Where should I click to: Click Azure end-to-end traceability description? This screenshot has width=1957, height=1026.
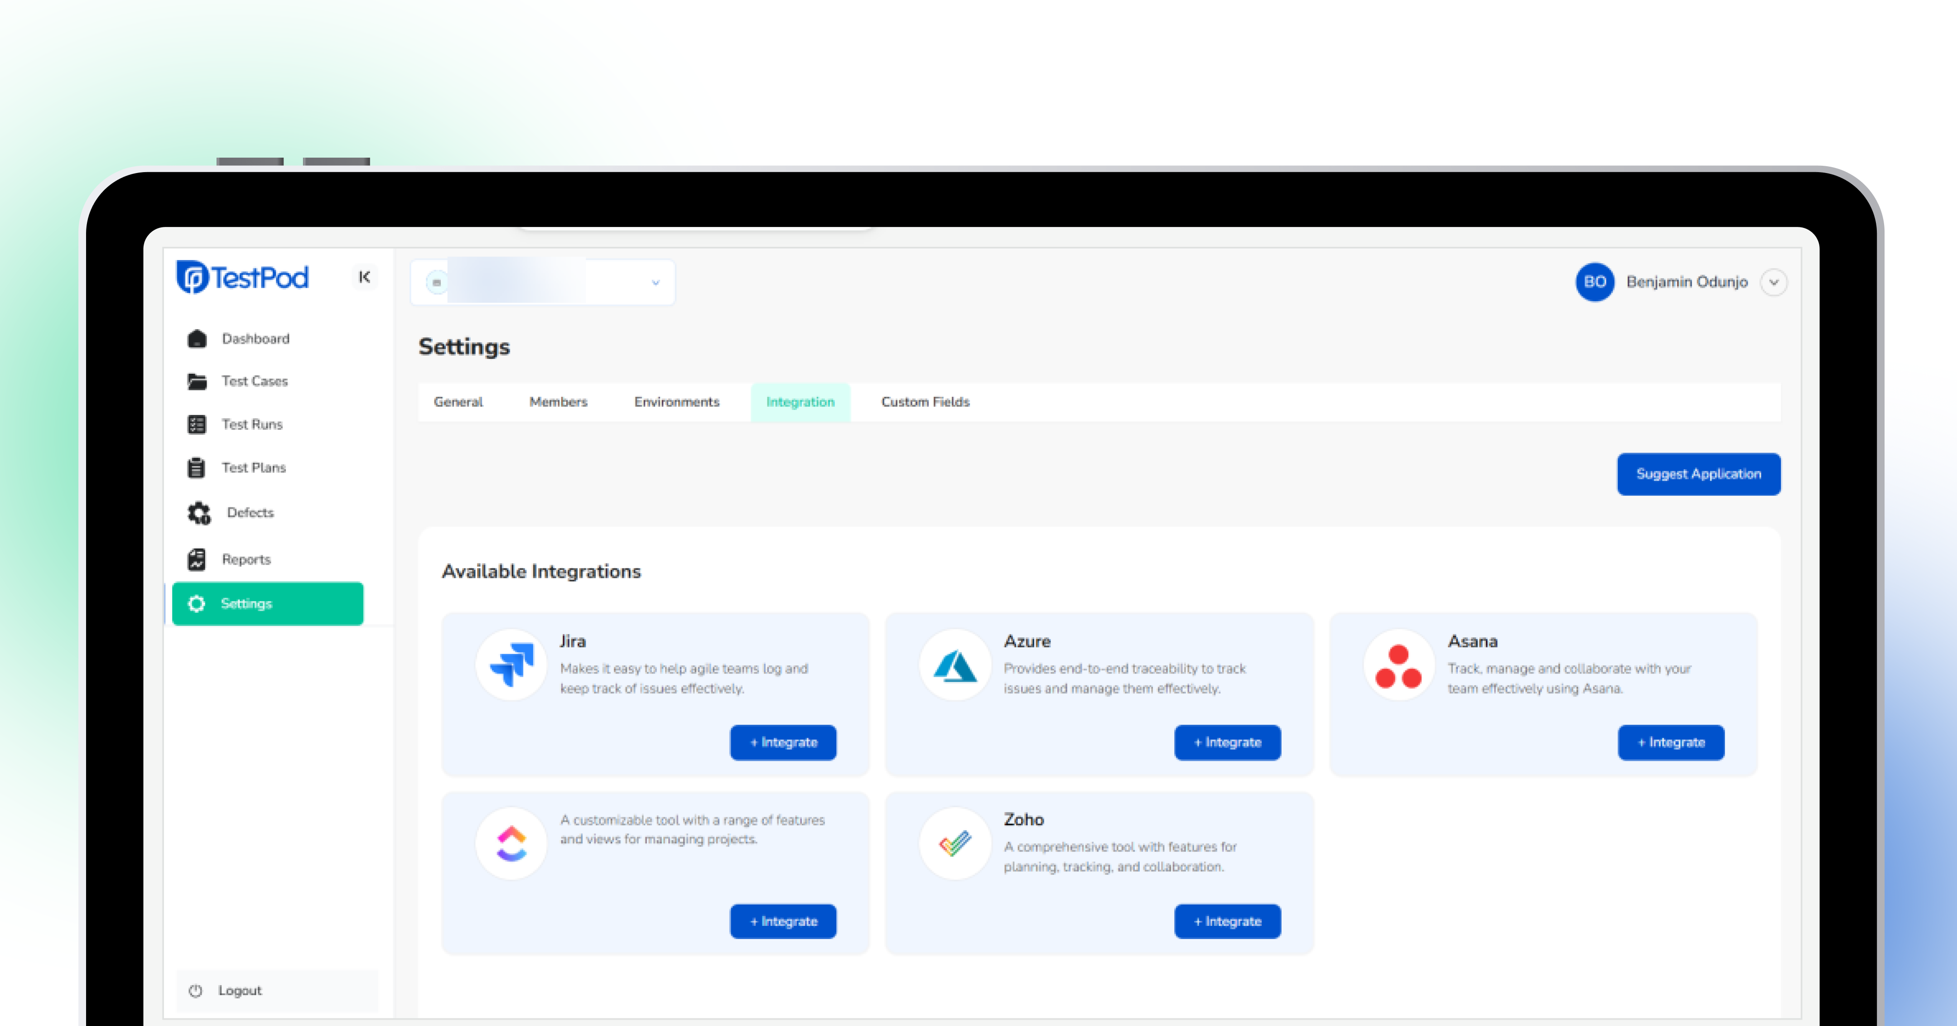click(1124, 678)
